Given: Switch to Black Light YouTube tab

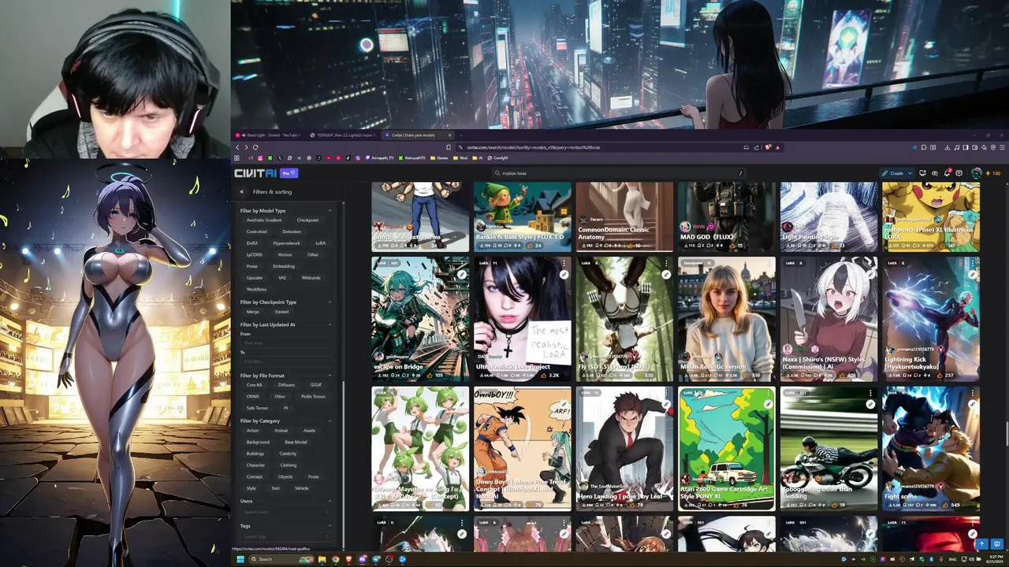Looking at the screenshot, I should click(269, 135).
